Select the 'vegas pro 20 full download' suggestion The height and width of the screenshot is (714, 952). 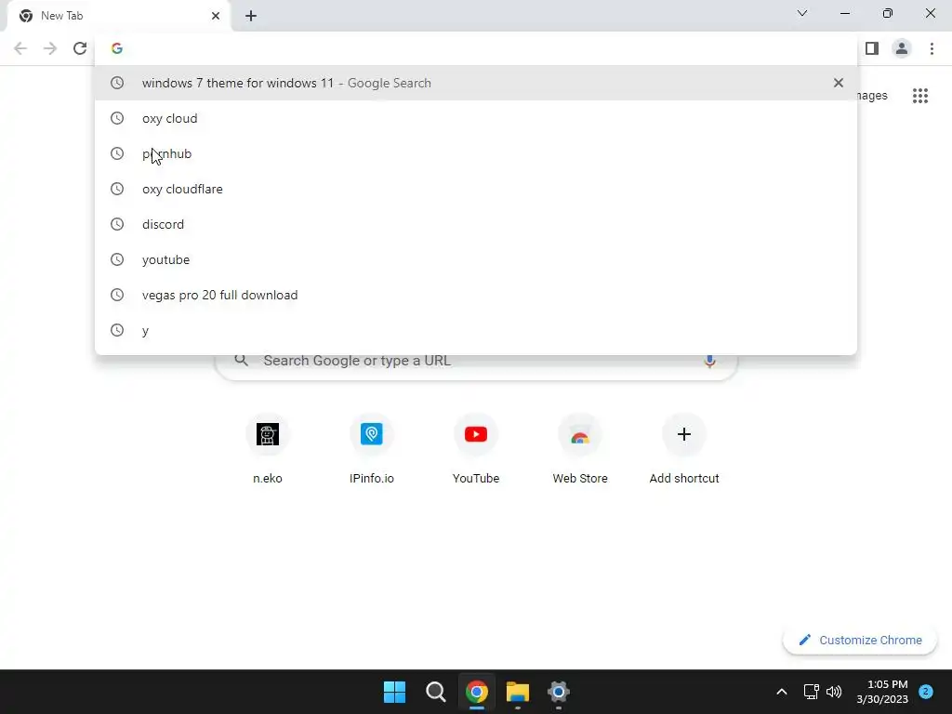[x=476, y=295]
